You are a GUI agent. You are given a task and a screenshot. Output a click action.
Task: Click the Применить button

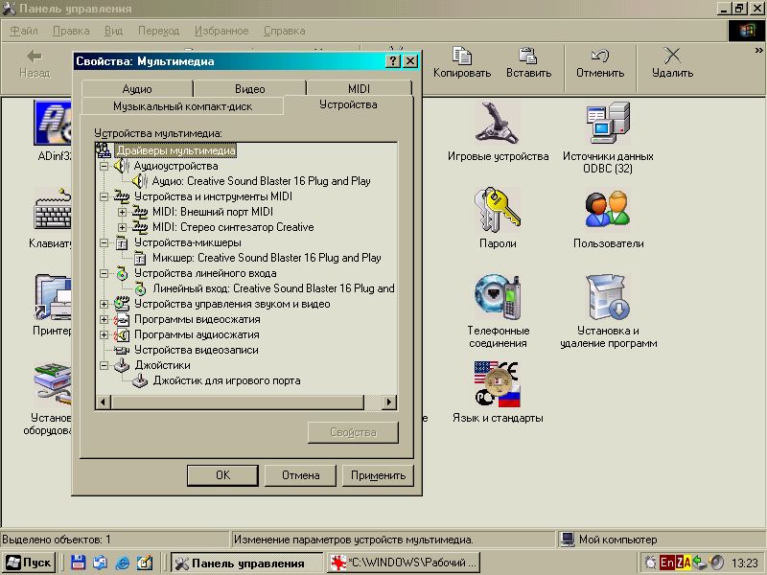(378, 475)
